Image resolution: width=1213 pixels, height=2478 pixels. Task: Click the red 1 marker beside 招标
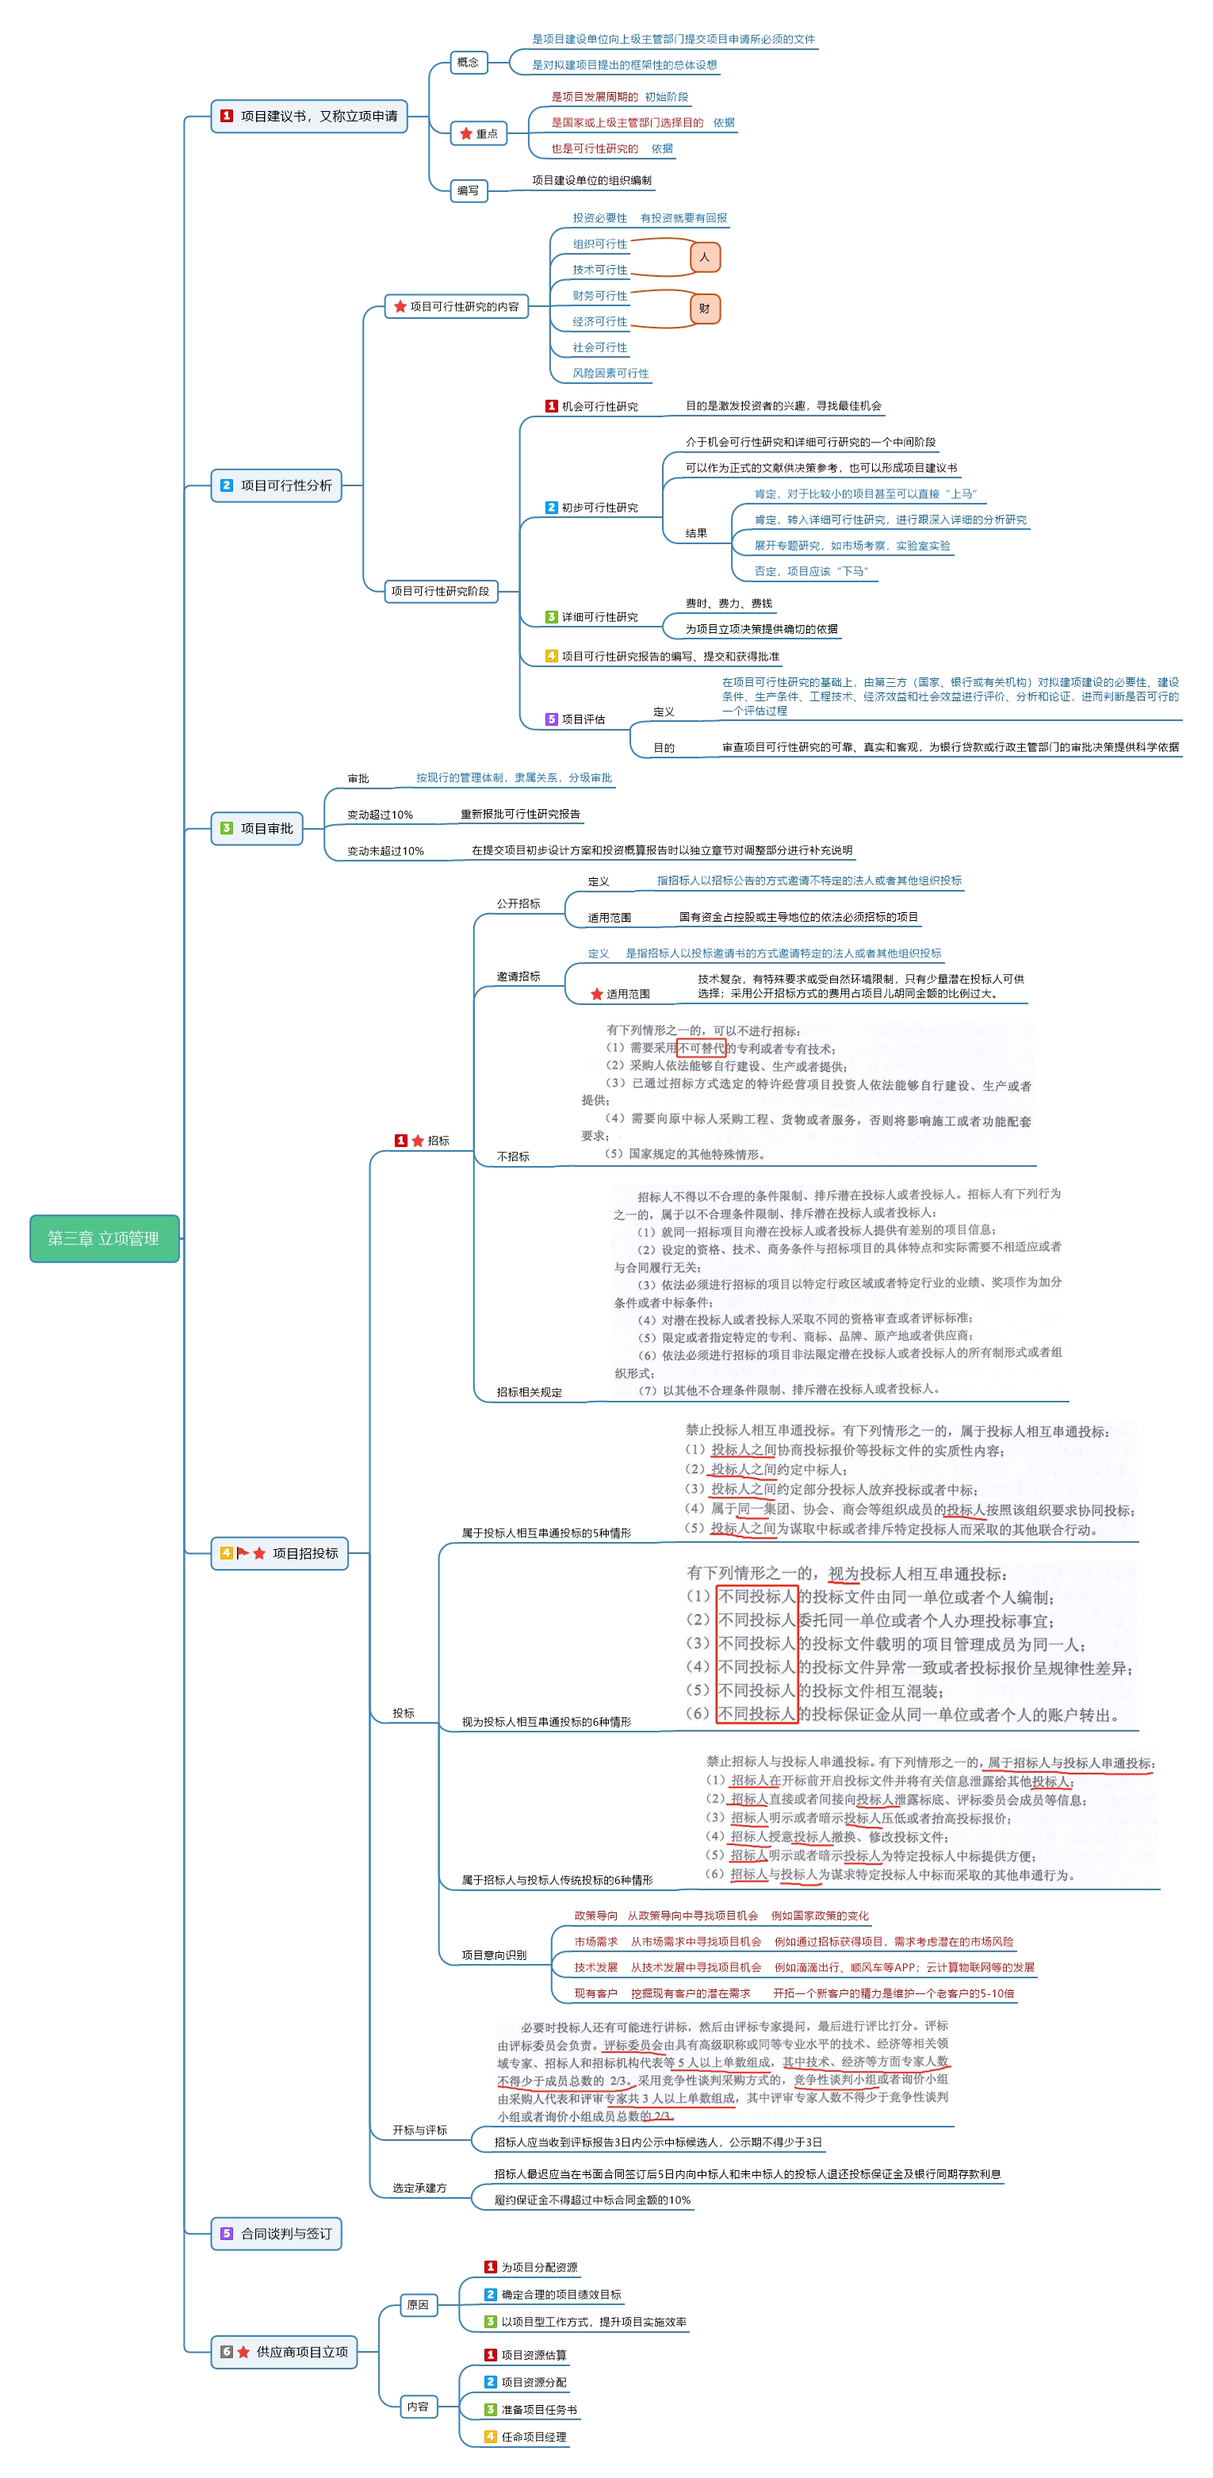(x=401, y=1142)
